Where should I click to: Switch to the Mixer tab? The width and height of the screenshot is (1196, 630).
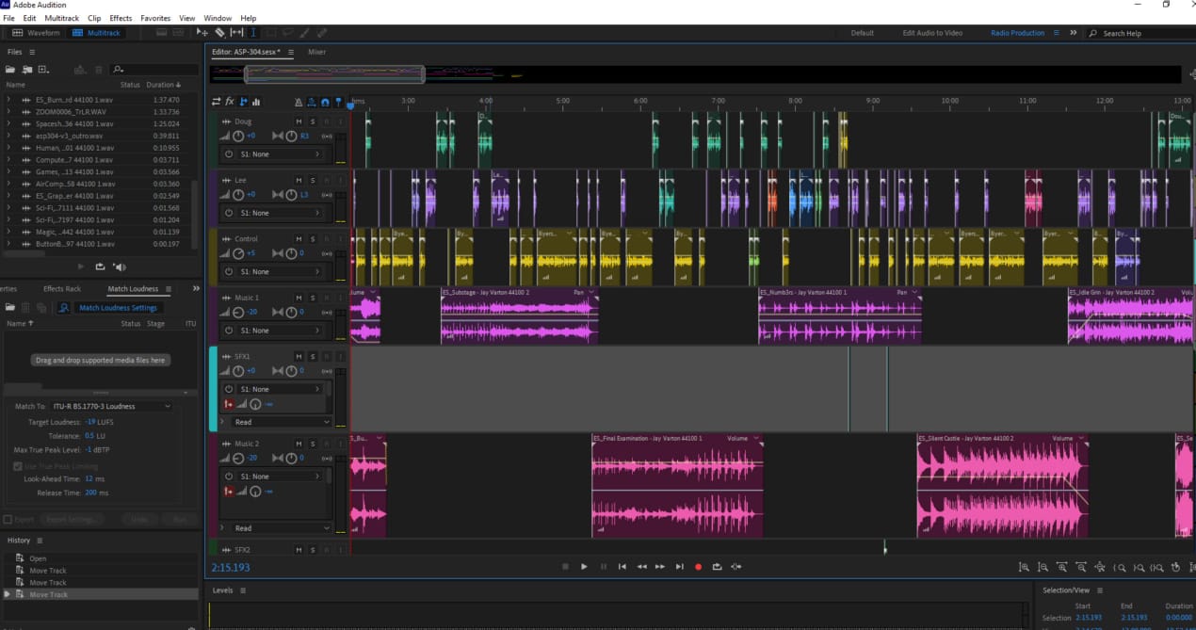[316, 52]
